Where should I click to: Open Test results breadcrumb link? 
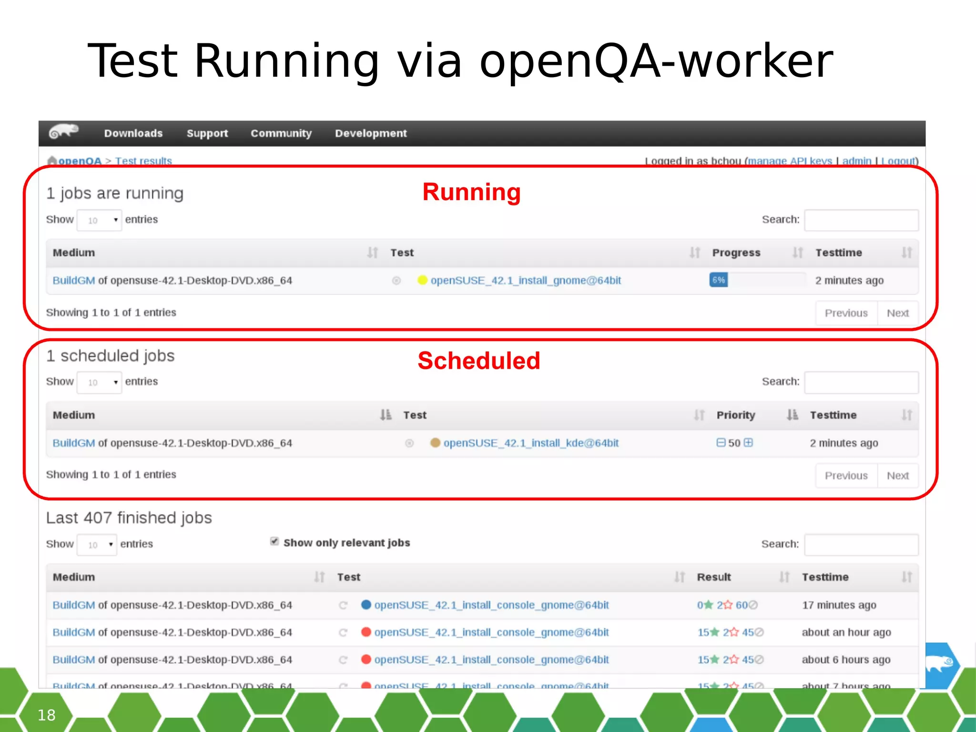click(x=143, y=161)
